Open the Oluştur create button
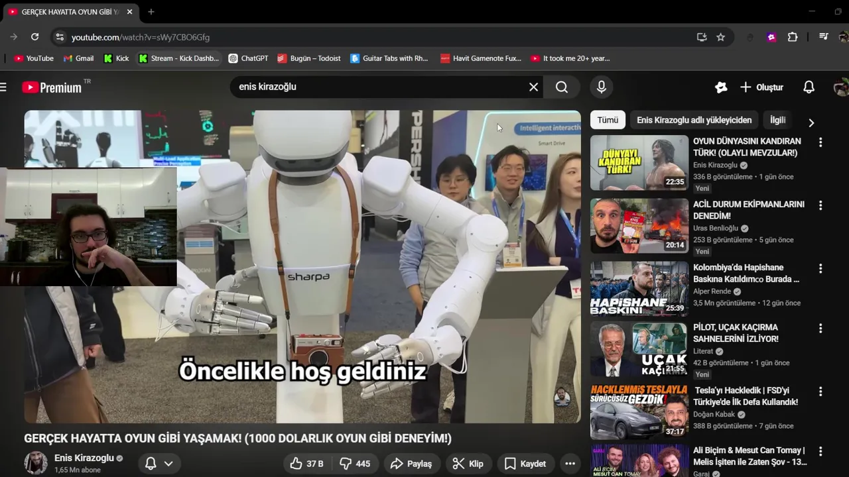 pyautogui.click(x=761, y=87)
